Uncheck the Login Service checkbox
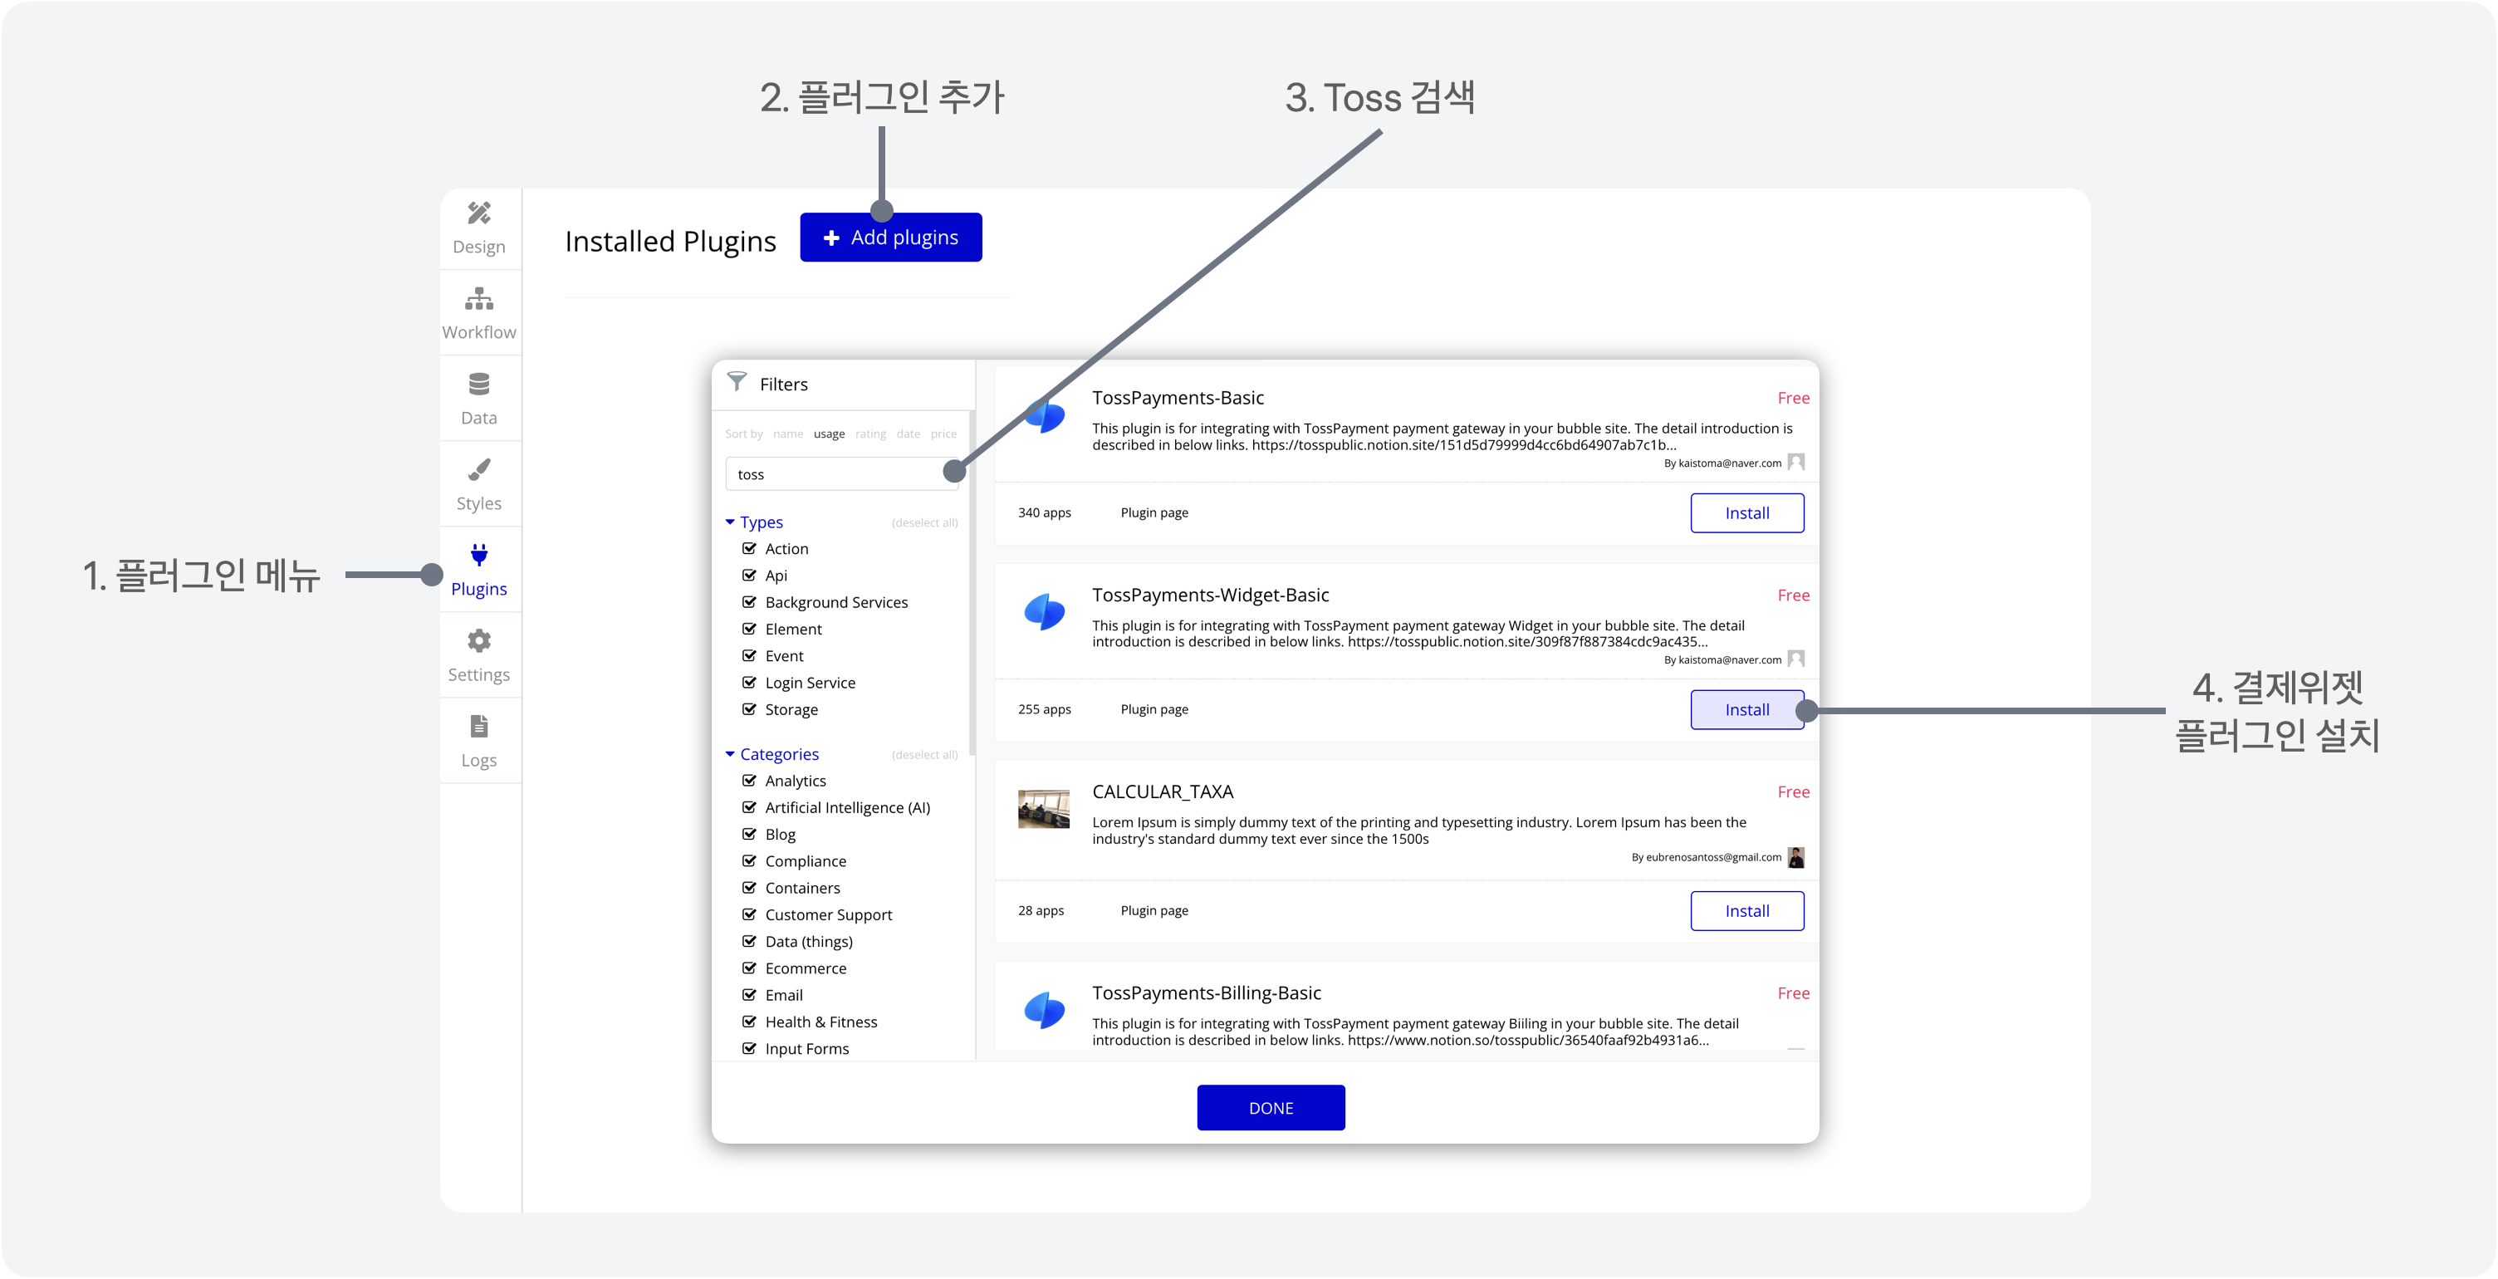Viewport: 2498px width, 1279px height. pyautogui.click(x=750, y=683)
